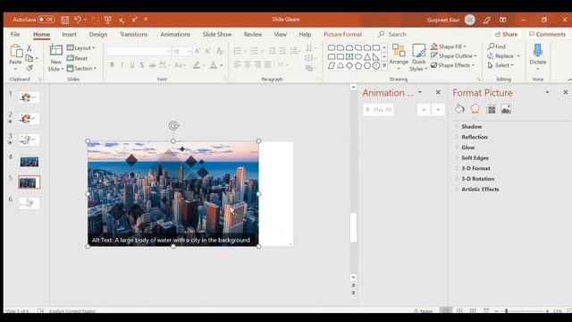
Task: Click the New Slide icon
Action: pyautogui.click(x=55, y=51)
